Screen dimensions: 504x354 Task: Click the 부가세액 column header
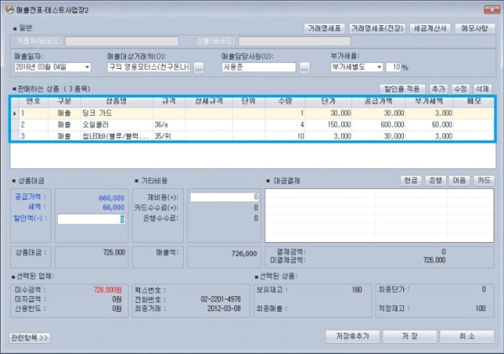pos(428,102)
